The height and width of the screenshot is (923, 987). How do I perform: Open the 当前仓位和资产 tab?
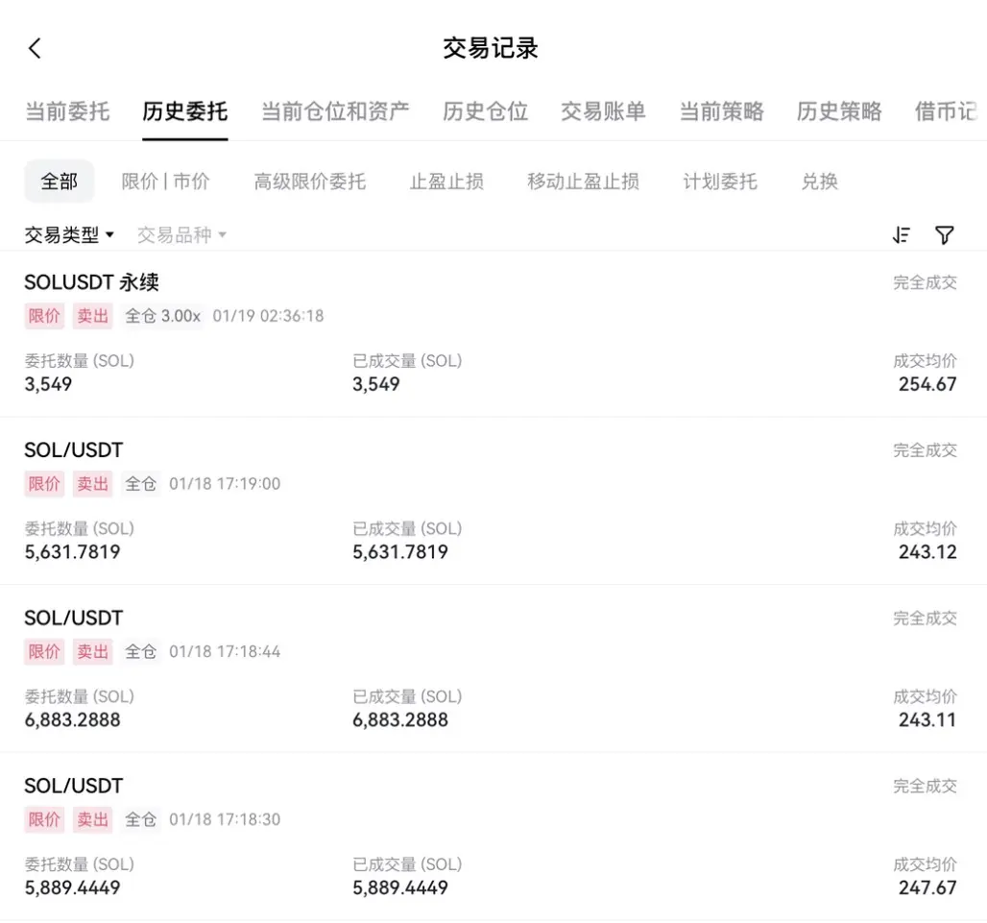point(335,111)
